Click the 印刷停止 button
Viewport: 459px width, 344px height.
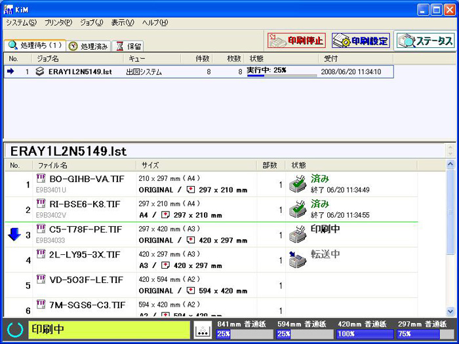point(296,41)
